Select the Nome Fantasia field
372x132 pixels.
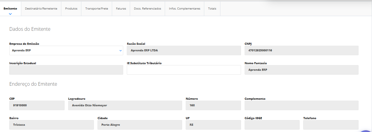301,70
